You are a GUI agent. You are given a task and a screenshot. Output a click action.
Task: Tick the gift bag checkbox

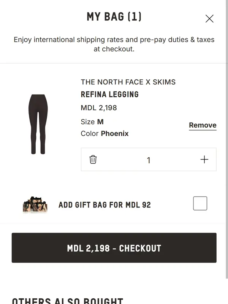[200, 203]
